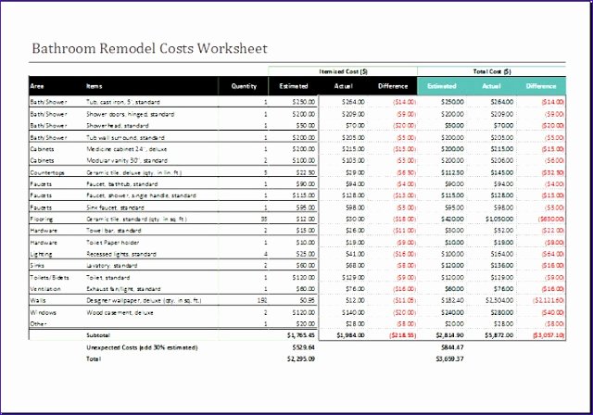593x415 pixels.
Task: Select the teal Difference header cell
Action: pos(541,86)
